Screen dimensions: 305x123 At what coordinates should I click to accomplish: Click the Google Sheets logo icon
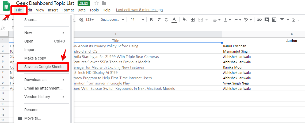(x=6, y=6)
